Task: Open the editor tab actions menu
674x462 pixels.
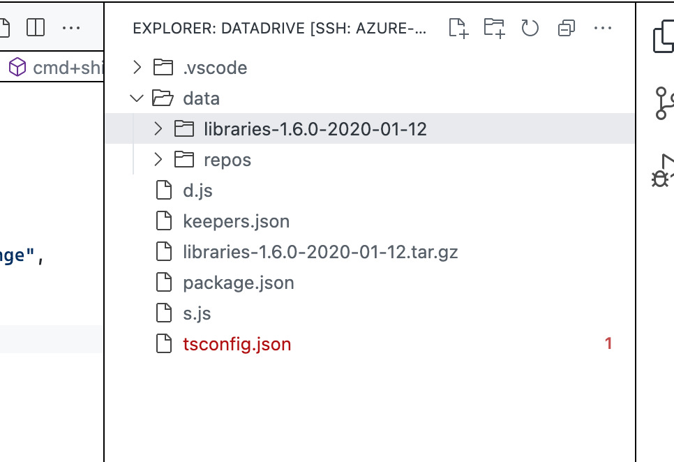Action: (72, 27)
